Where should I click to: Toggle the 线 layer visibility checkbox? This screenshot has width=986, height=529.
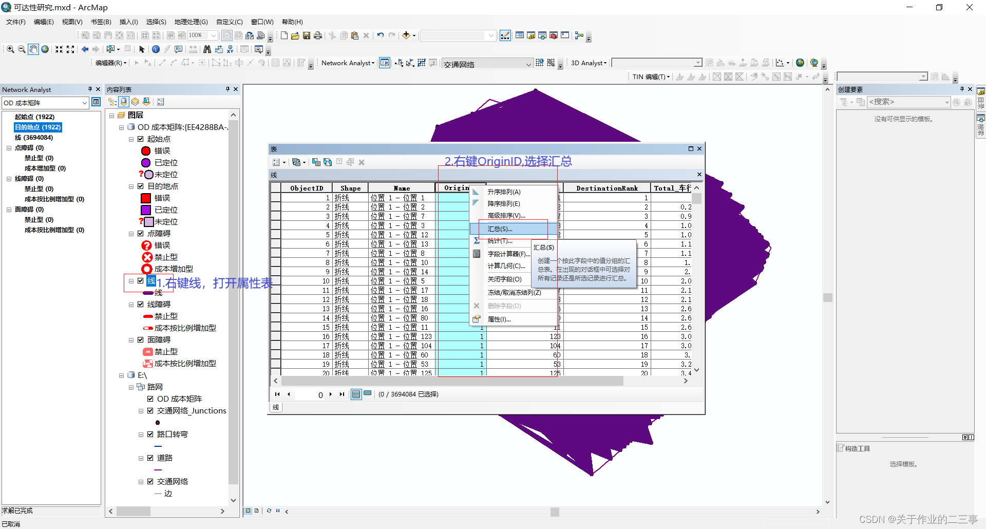pos(140,281)
